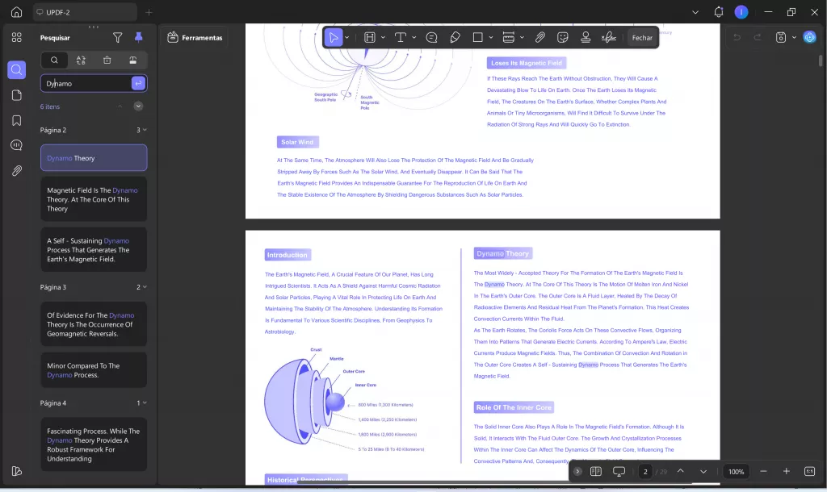Zoom out with the minus button
Image resolution: width=827 pixels, height=492 pixels.
click(x=763, y=471)
